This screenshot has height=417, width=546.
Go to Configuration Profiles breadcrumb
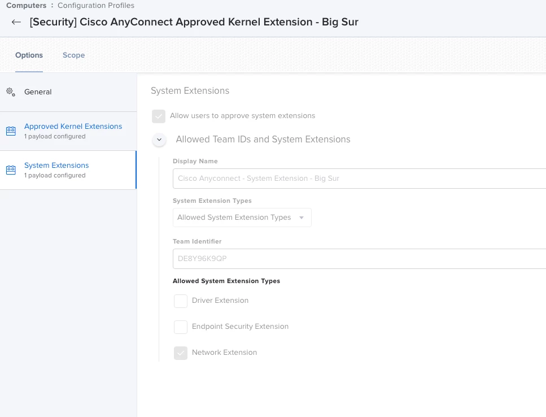(x=96, y=5)
